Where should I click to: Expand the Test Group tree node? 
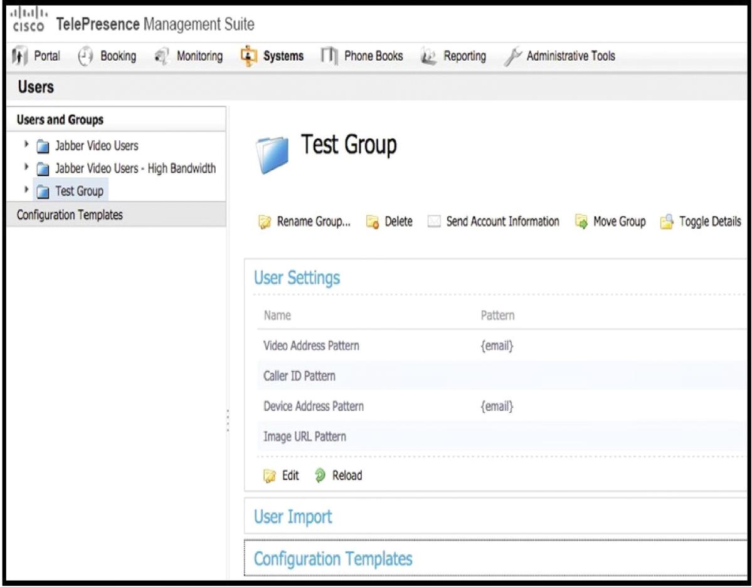pyautogui.click(x=26, y=190)
